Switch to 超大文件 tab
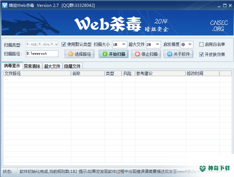The width and height of the screenshot is (234, 177). (52, 66)
